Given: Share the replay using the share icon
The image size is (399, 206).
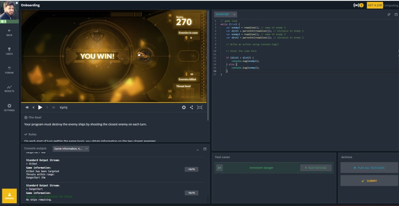Looking at the screenshot, I should (x=191, y=108).
